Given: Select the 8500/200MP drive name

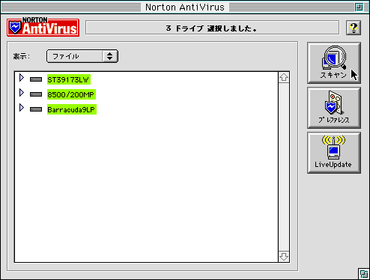Looking at the screenshot, I should click(71, 94).
